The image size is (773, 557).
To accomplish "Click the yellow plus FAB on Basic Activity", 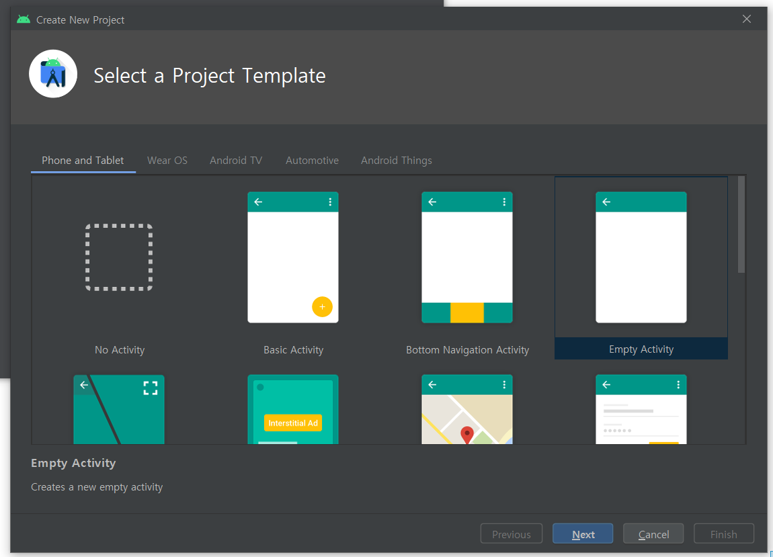I will coord(322,306).
